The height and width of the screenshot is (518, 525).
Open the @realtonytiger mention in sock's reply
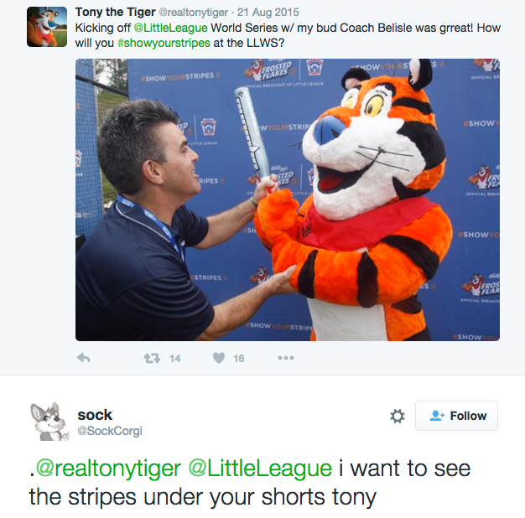108,469
